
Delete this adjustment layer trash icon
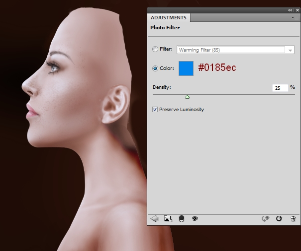tap(293, 218)
